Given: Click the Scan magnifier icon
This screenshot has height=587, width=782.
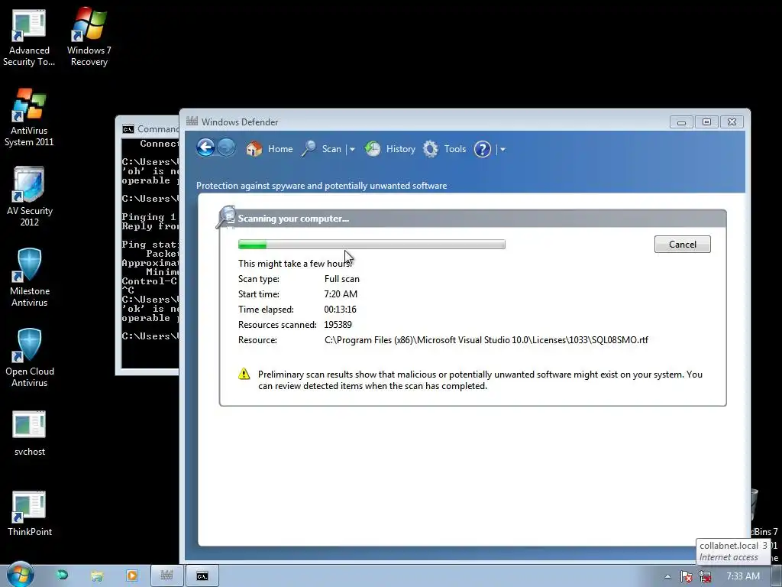Looking at the screenshot, I should point(309,149).
